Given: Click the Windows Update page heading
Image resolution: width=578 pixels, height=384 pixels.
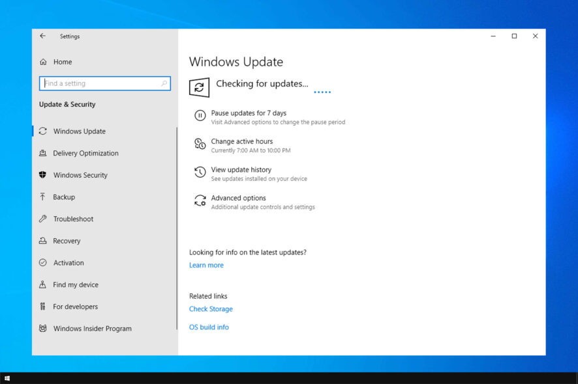Looking at the screenshot, I should tap(236, 62).
